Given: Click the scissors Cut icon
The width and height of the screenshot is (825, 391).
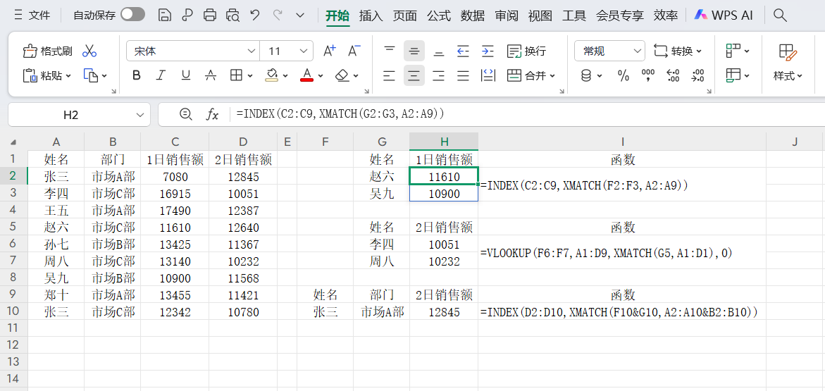Looking at the screenshot, I should (x=89, y=51).
